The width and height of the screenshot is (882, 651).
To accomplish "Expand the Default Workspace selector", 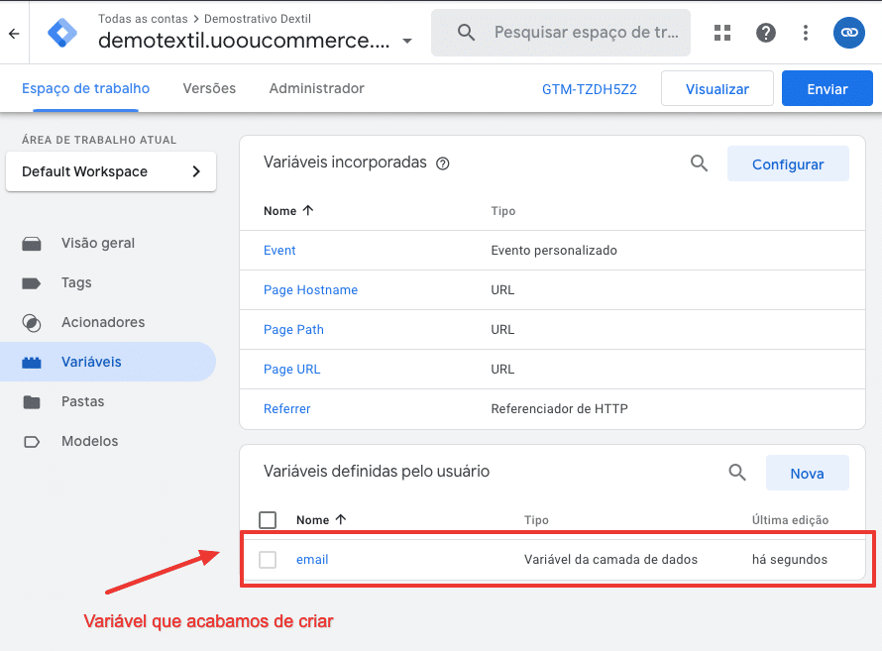I will click(111, 171).
